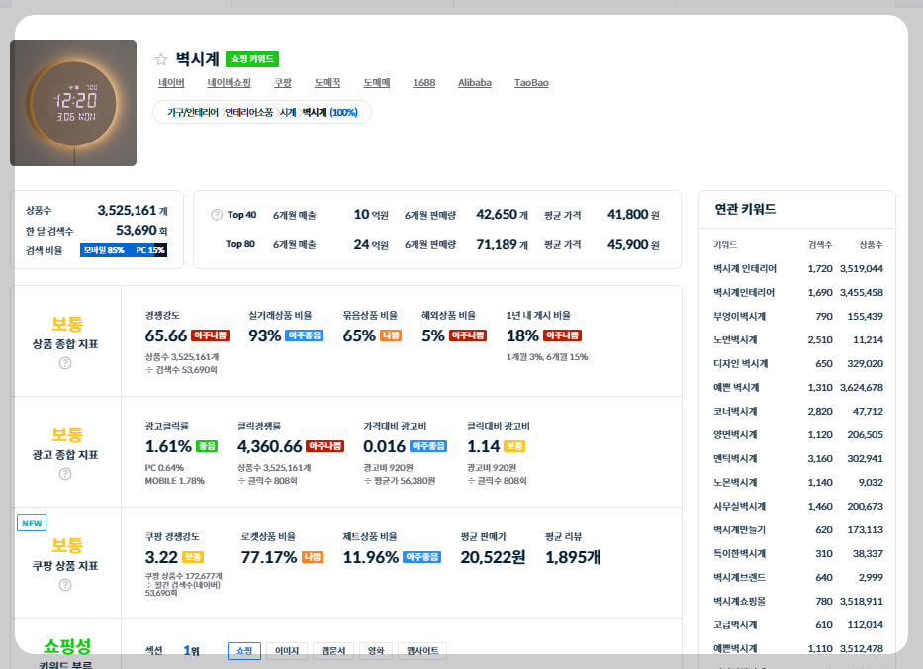Screen dimensions: 923x669
Task: Click related keyword 양면벽시계
Action: coord(735,434)
